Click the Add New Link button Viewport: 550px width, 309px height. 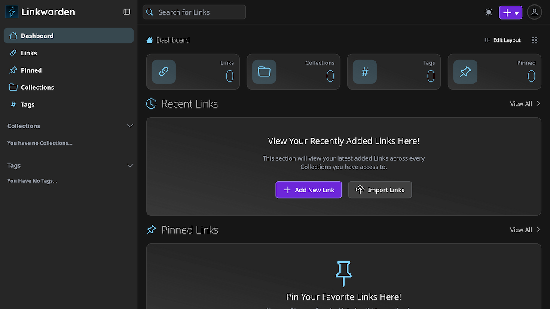click(309, 190)
